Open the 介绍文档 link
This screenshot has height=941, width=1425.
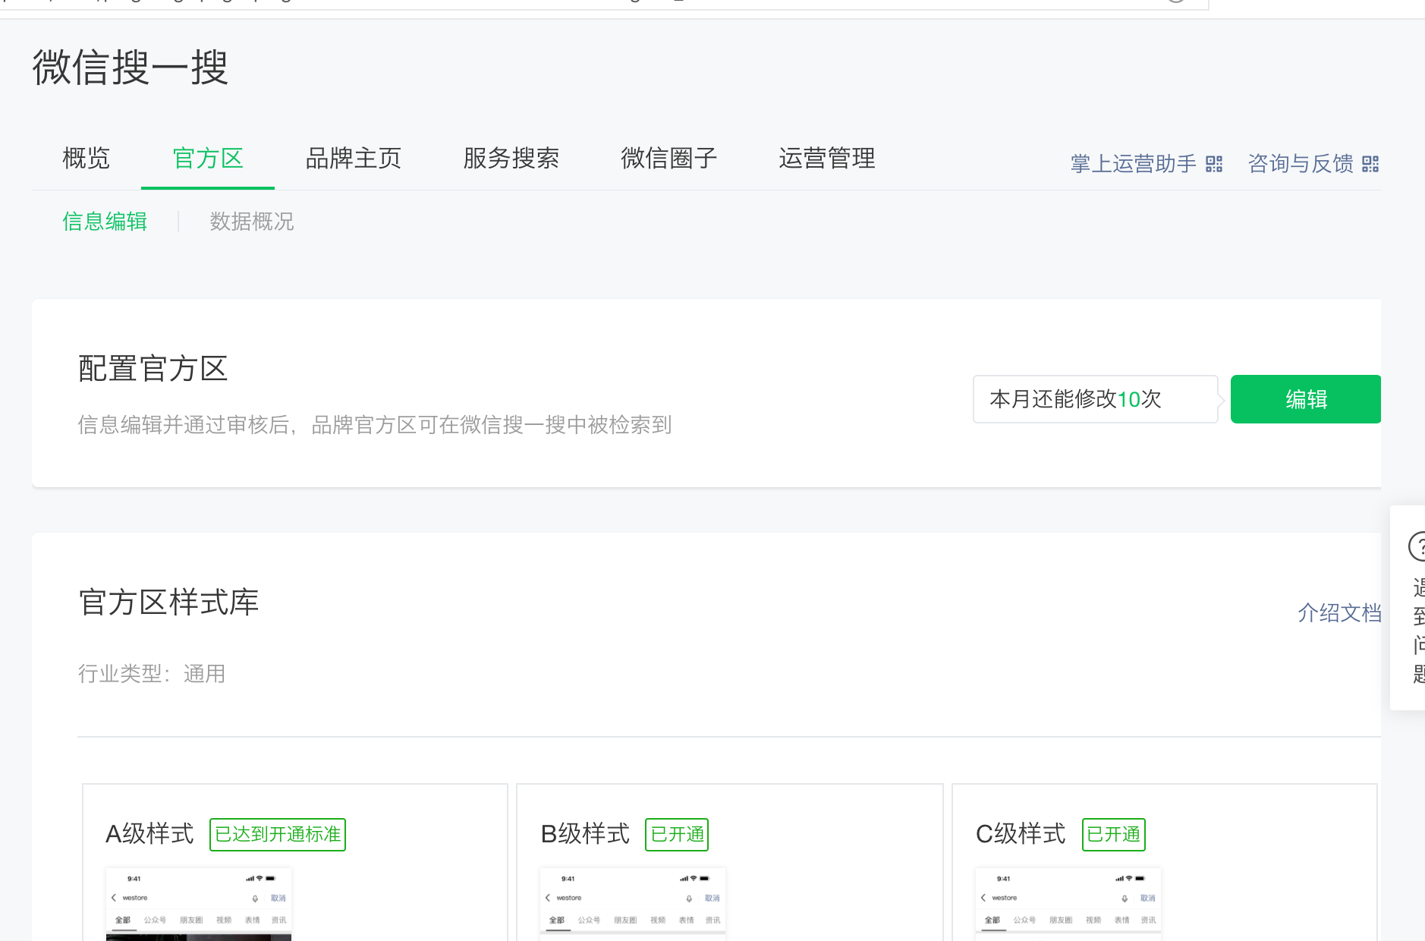pyautogui.click(x=1339, y=613)
